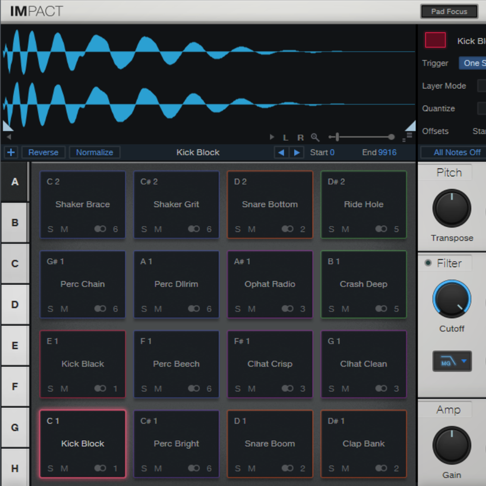Mute the Perc Dllrim pad
This screenshot has height=486, width=486.
tap(158, 308)
